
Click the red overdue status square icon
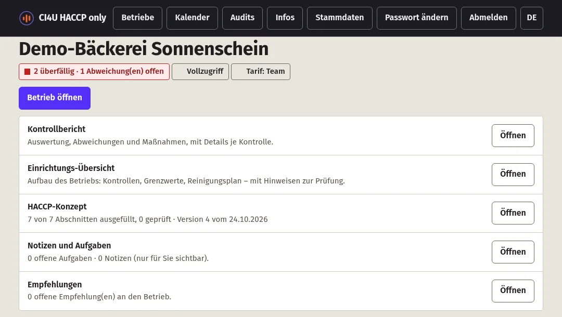click(27, 72)
